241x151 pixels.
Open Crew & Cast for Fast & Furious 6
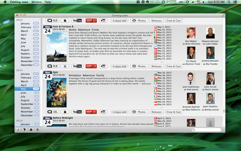coord(174,66)
